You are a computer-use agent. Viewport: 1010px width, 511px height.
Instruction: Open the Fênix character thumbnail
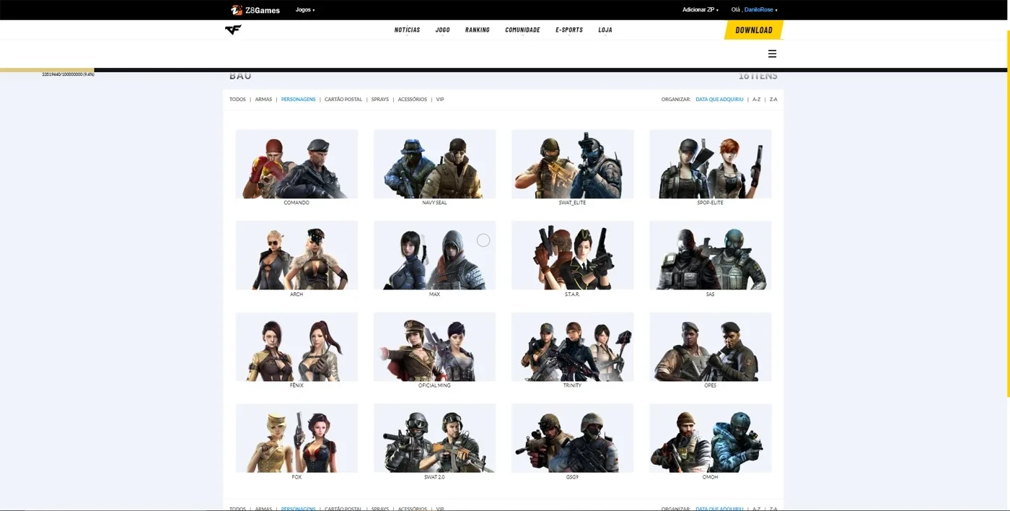point(297,347)
